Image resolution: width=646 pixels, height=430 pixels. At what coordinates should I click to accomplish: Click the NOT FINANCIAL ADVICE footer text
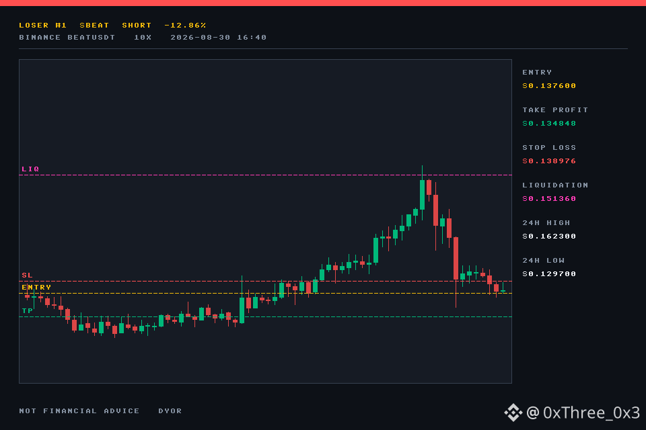click(79, 411)
